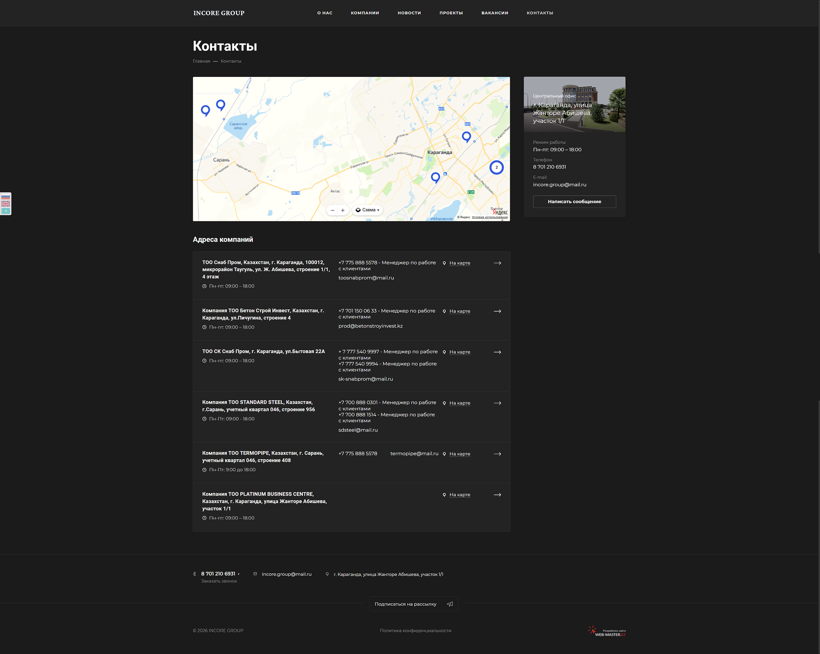820x654 pixels.
Task: Email sk-snabprom@mail.ru
Action: (366, 379)
